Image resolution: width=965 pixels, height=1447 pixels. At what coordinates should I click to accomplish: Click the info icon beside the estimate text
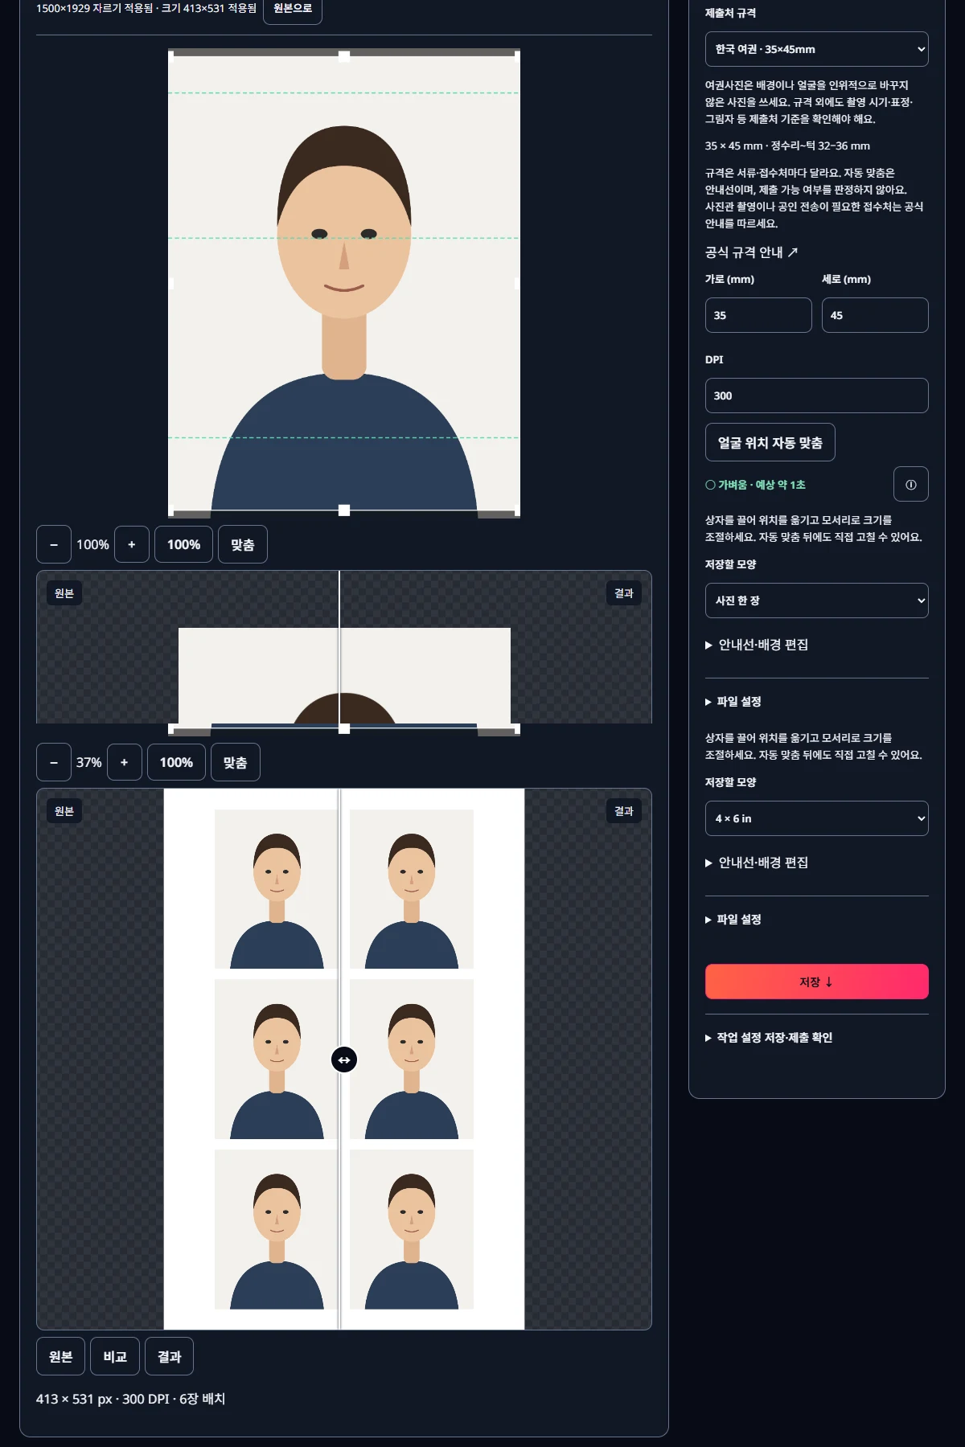click(910, 484)
